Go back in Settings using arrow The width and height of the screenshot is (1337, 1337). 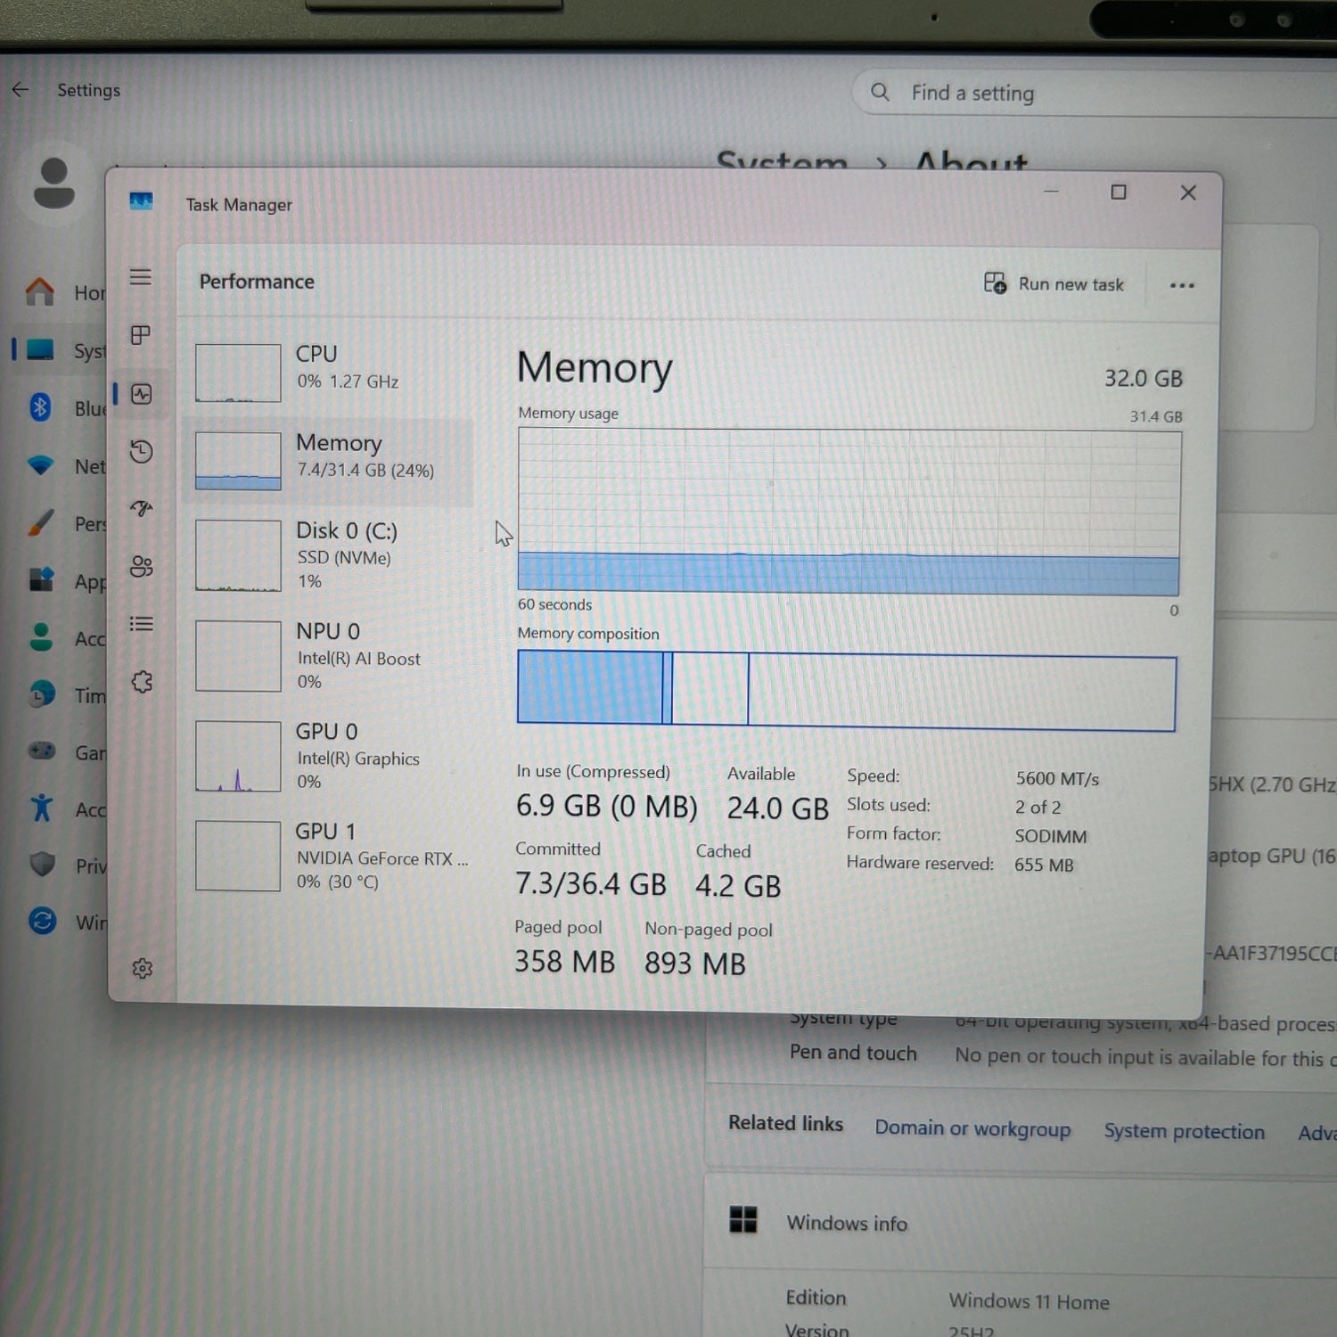[21, 89]
